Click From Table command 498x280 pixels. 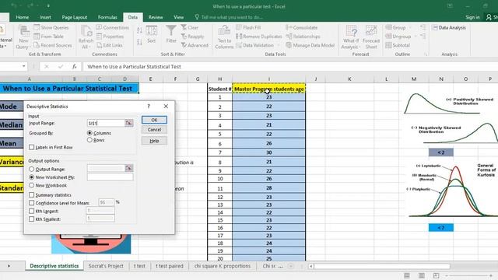coord(48,37)
